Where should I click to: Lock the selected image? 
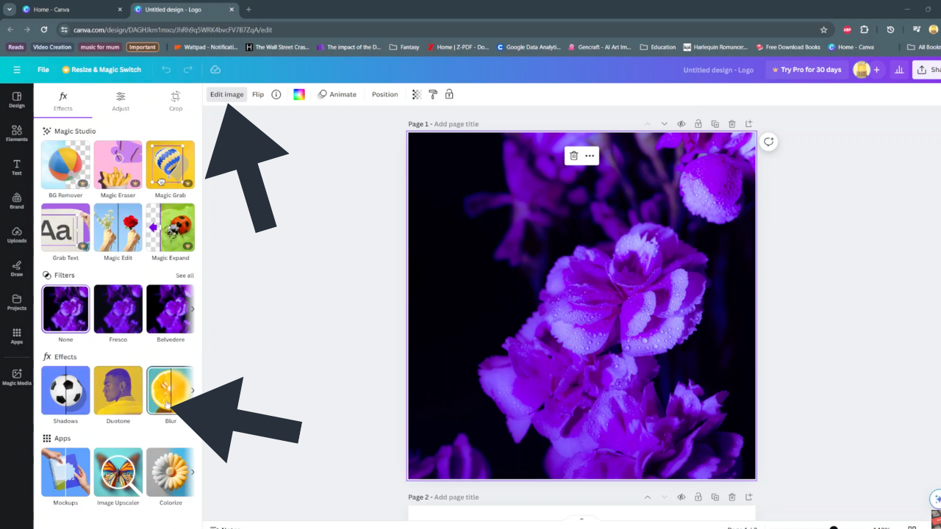(449, 94)
